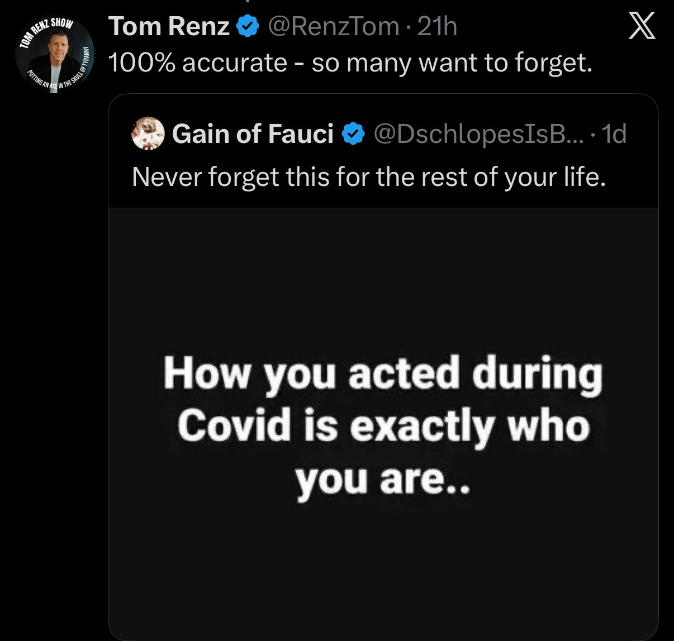
Task: Open the @DschlopesIsB... handle link
Action: (477, 134)
